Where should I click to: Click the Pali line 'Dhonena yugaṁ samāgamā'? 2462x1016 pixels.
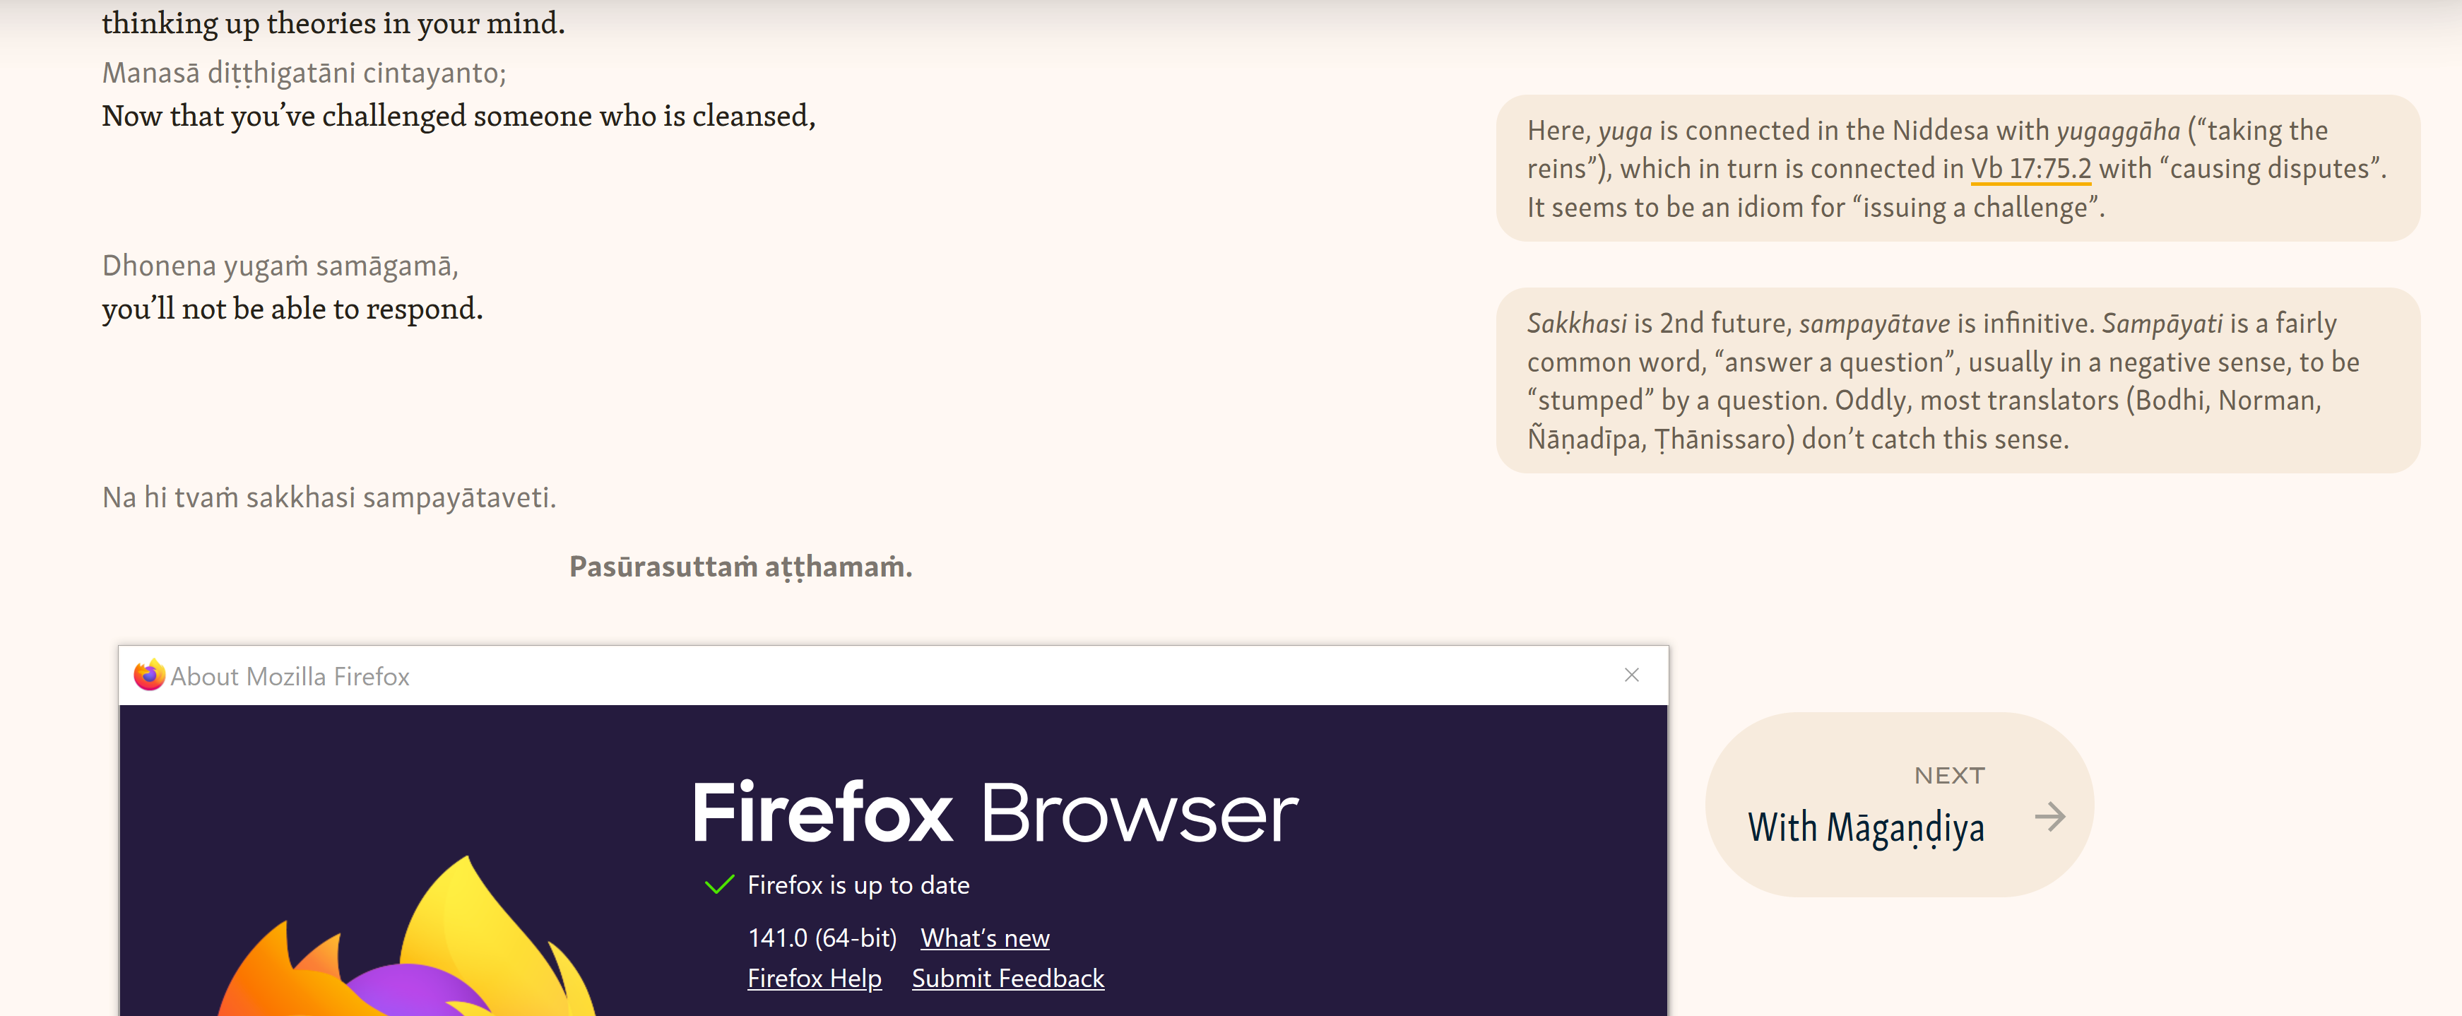(x=280, y=266)
